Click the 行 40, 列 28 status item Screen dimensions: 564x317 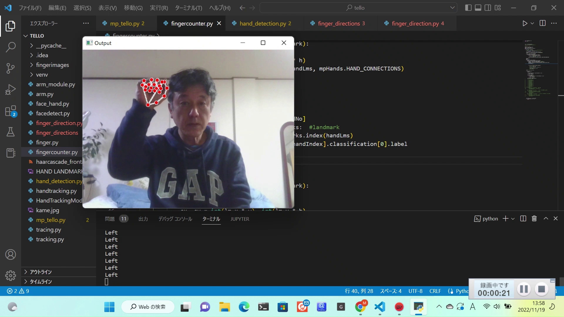(x=359, y=291)
